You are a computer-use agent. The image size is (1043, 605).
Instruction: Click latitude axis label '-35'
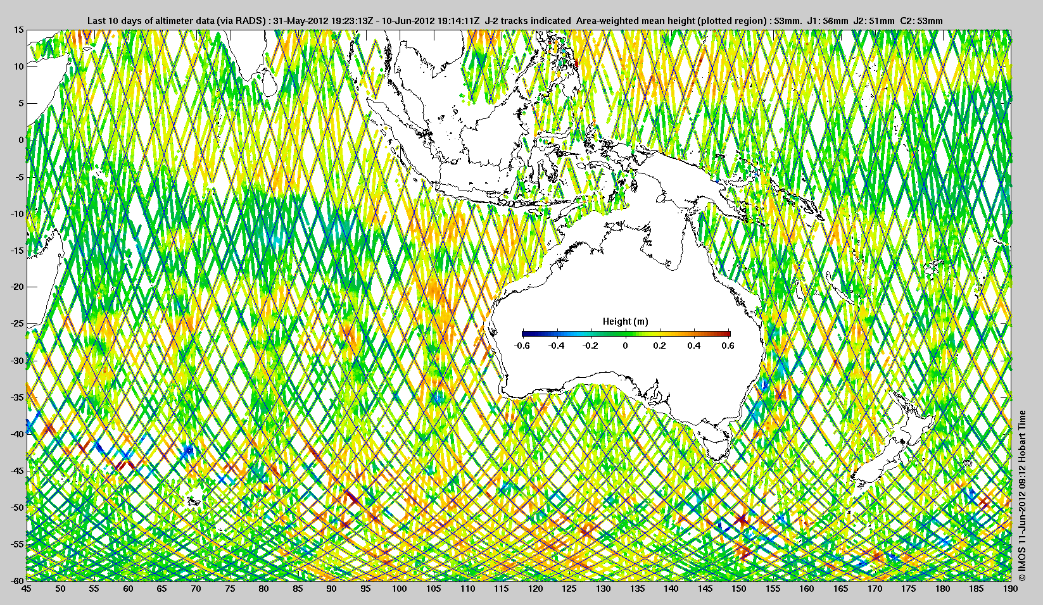point(16,397)
